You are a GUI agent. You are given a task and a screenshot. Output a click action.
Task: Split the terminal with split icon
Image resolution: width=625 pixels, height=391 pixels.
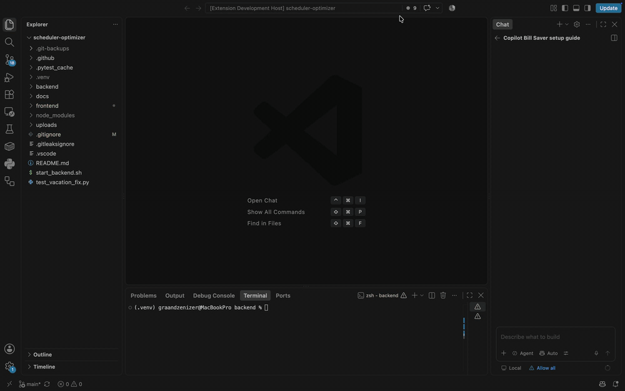(432, 295)
